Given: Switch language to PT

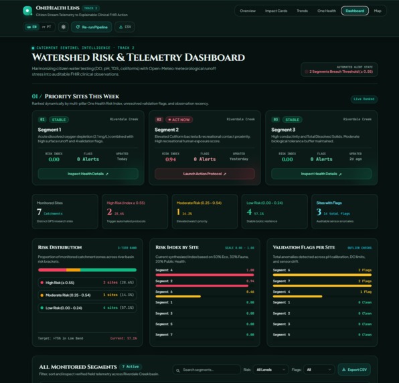Looking at the screenshot, I should tap(47, 27).
